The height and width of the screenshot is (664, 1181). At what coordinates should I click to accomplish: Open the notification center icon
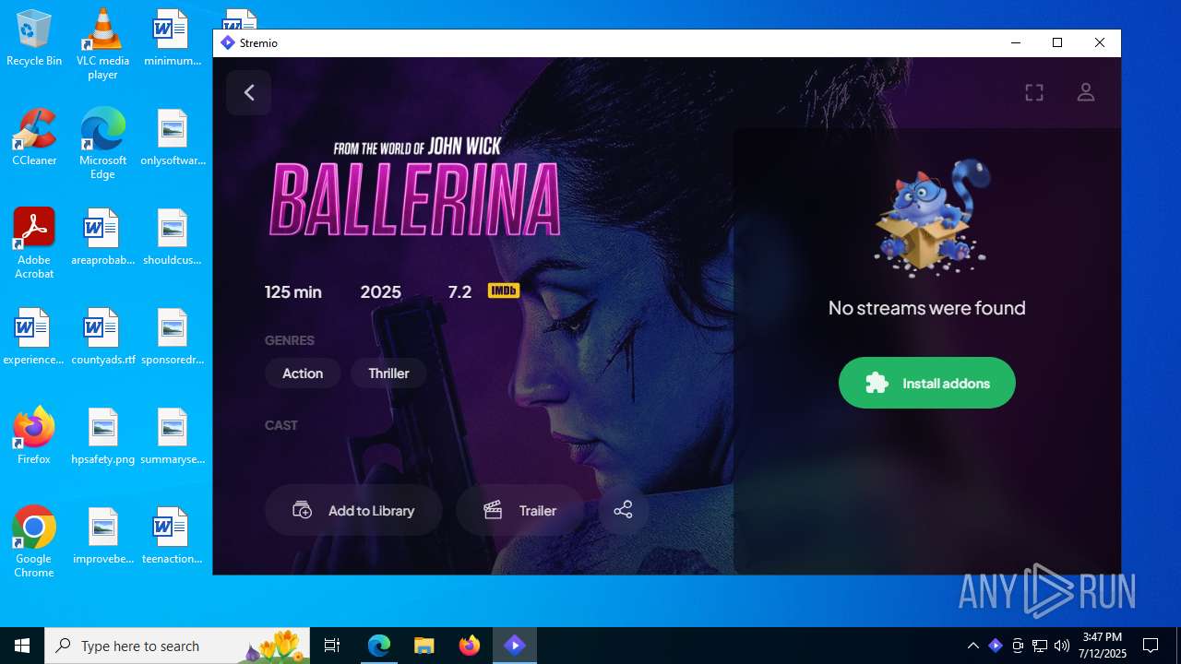1151,646
